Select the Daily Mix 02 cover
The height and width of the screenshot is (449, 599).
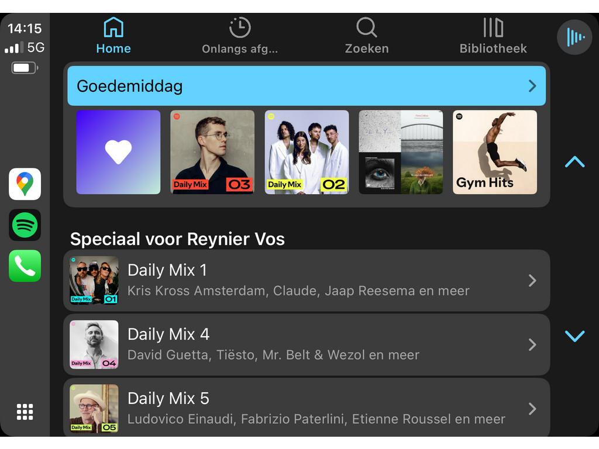tap(307, 152)
